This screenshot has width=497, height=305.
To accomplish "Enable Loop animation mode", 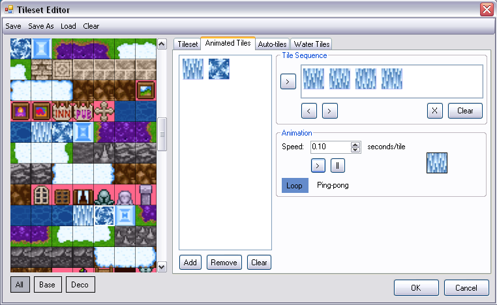I will coord(295,186).
